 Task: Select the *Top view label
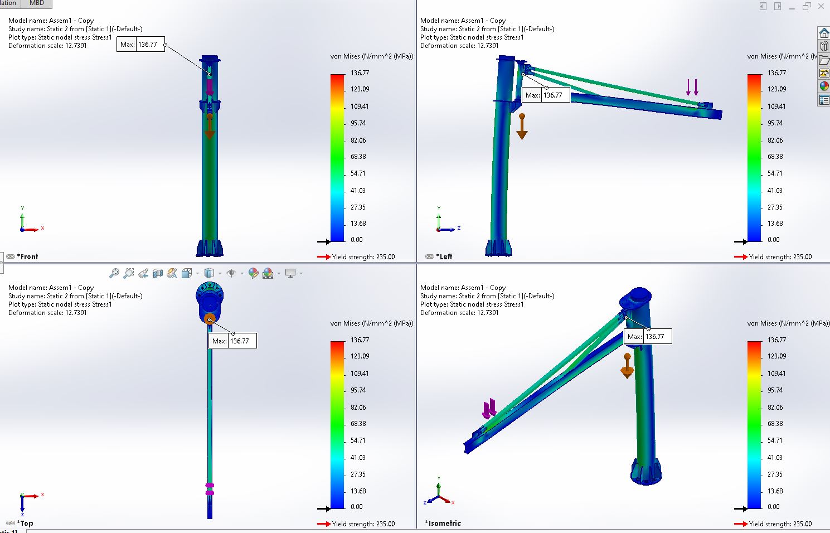pyautogui.click(x=25, y=523)
